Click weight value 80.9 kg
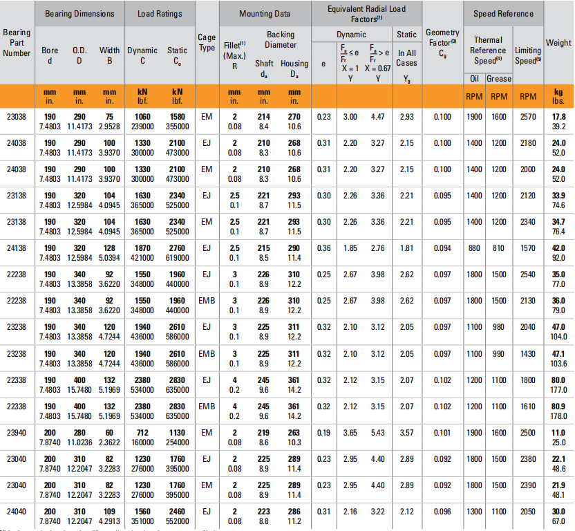Screen dimensions: 575x531 pyautogui.click(x=558, y=407)
